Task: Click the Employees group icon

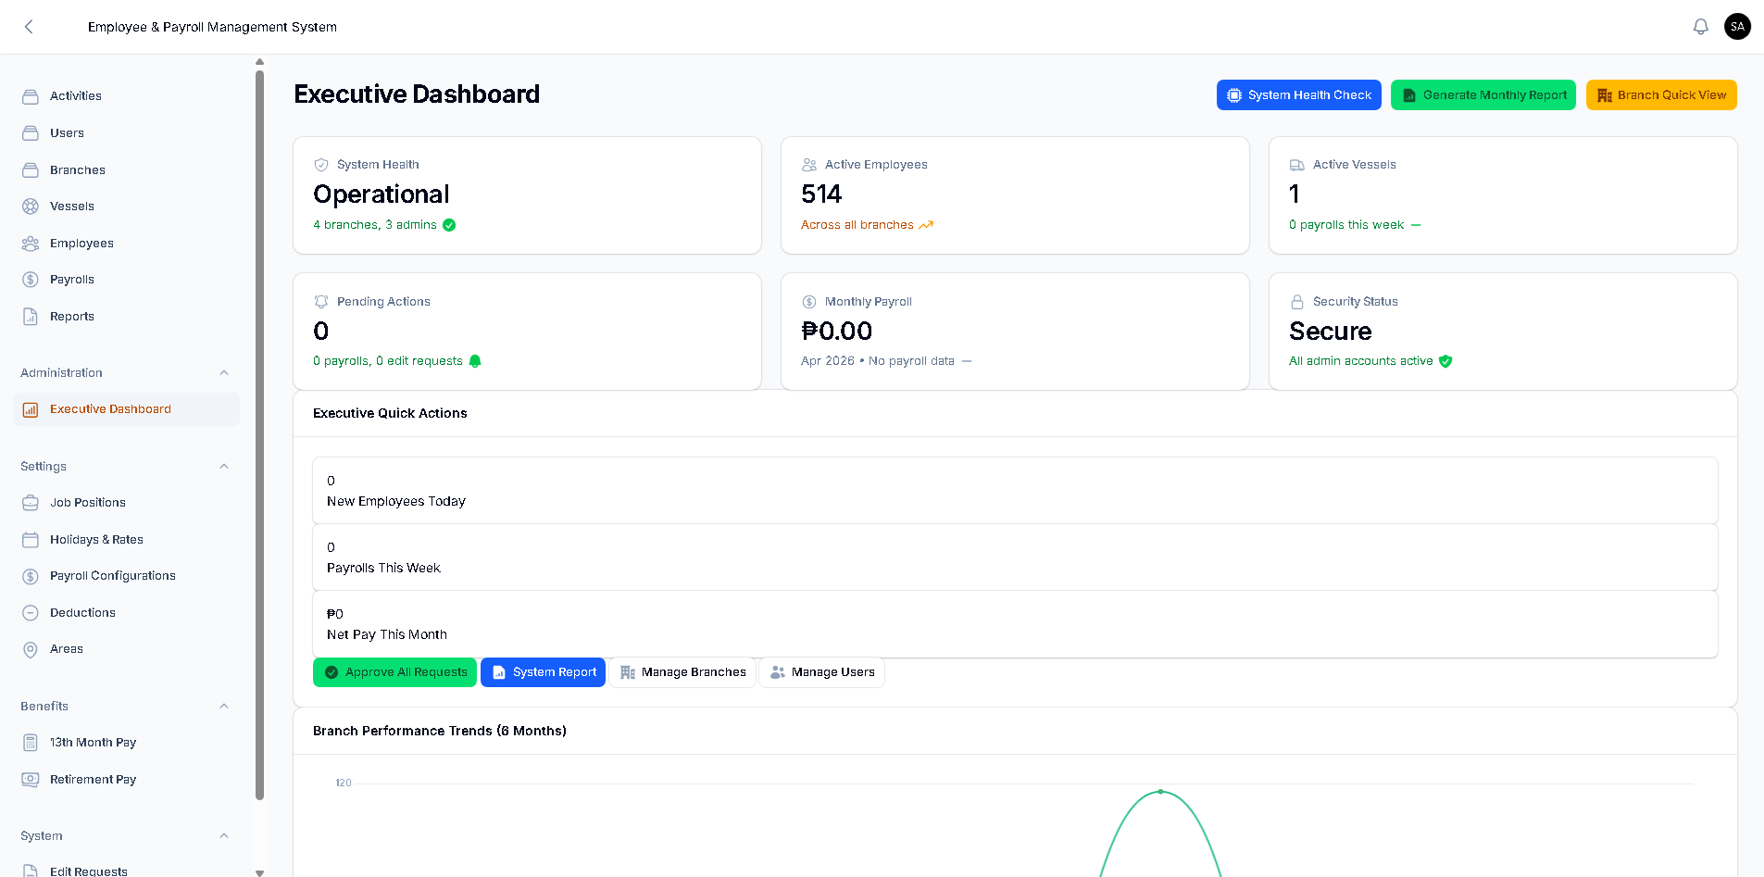Action: [31, 244]
